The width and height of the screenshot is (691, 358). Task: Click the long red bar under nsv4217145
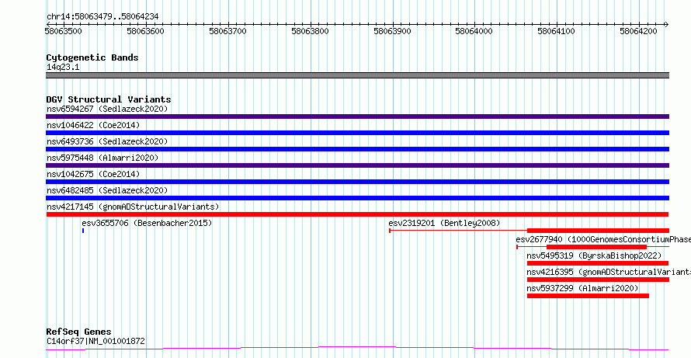pyautogui.click(x=357, y=214)
